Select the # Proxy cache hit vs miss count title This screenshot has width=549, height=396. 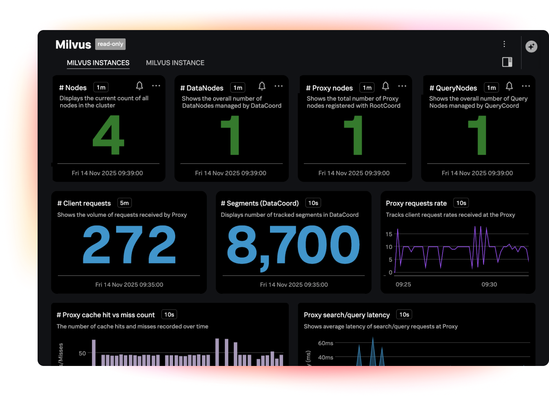[x=106, y=315]
